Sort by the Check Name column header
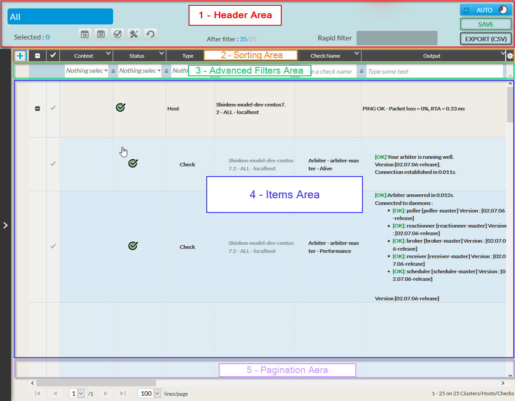 pos(325,56)
